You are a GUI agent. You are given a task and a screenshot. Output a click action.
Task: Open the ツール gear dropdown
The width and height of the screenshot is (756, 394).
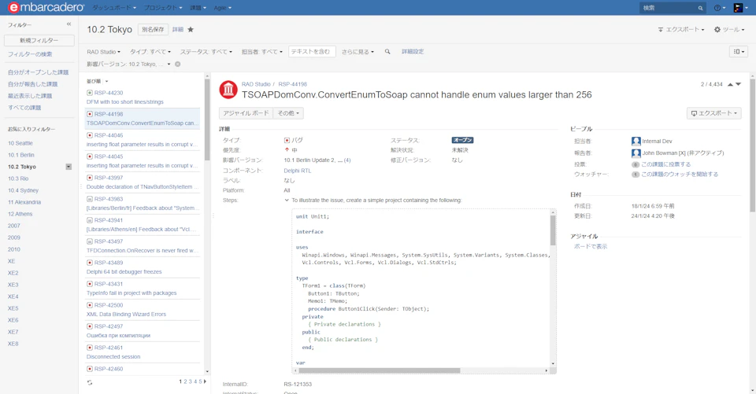[729, 29]
